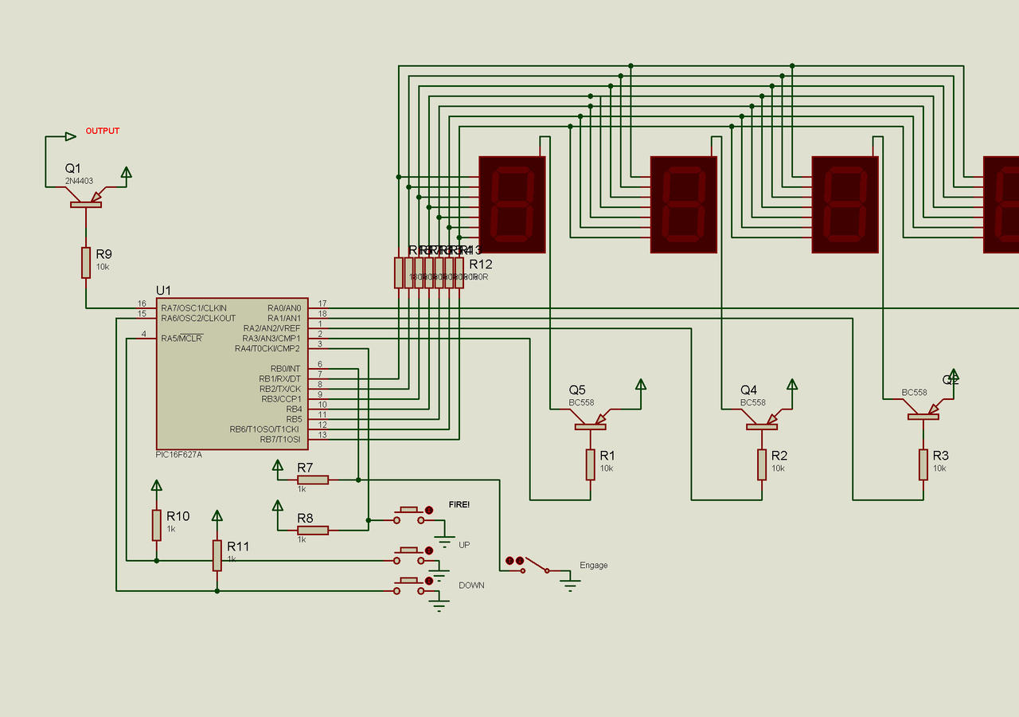Pick the R9 10k resistor

pyautogui.click(x=86, y=262)
